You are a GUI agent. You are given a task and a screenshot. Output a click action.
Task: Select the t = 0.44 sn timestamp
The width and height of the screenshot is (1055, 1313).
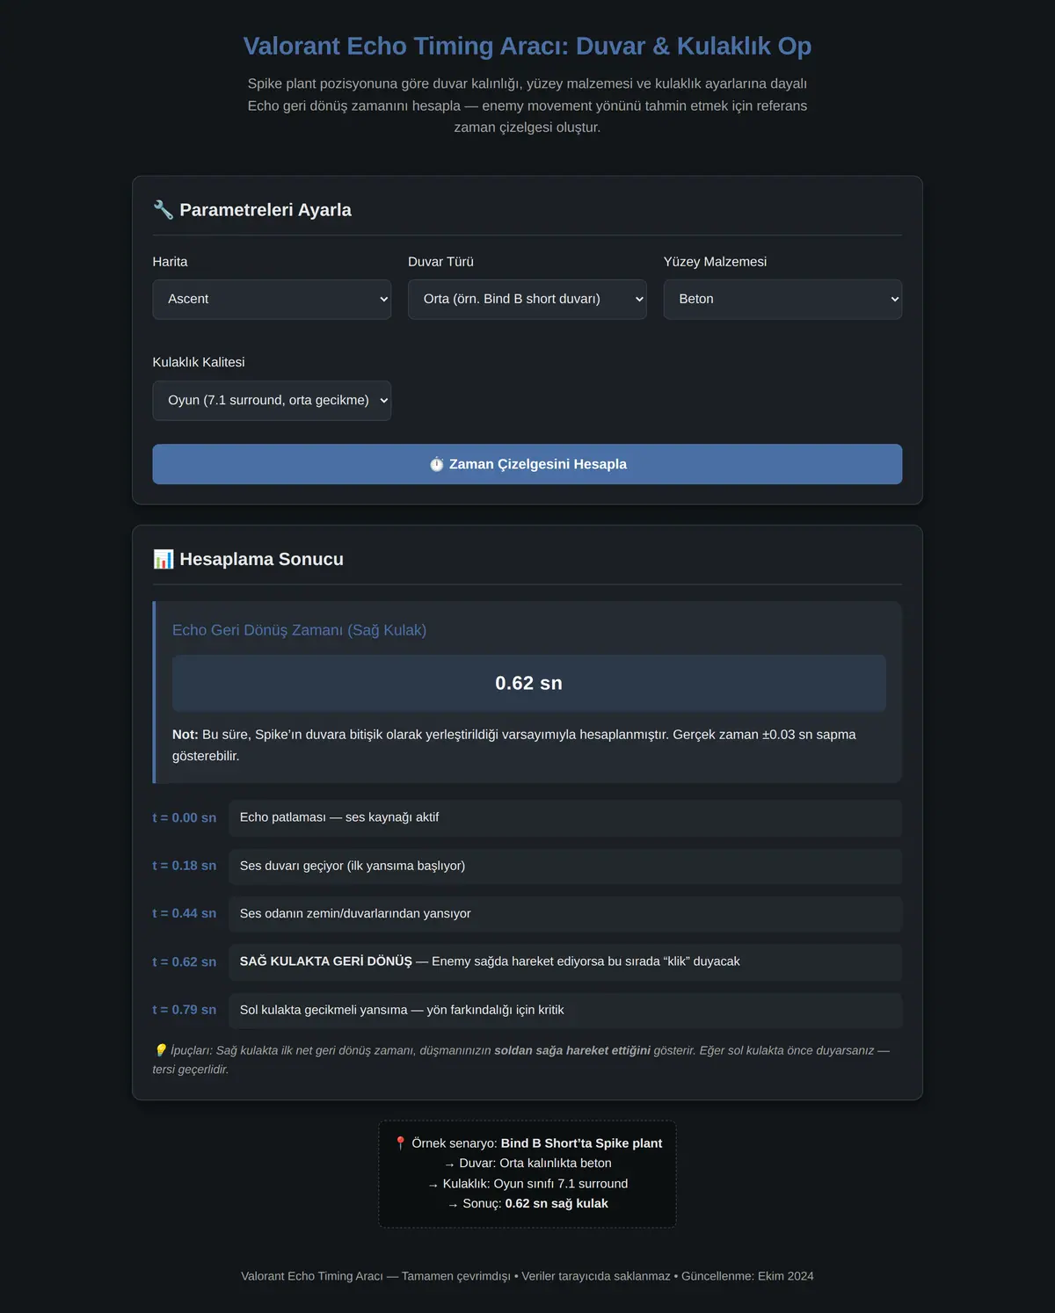coord(184,913)
